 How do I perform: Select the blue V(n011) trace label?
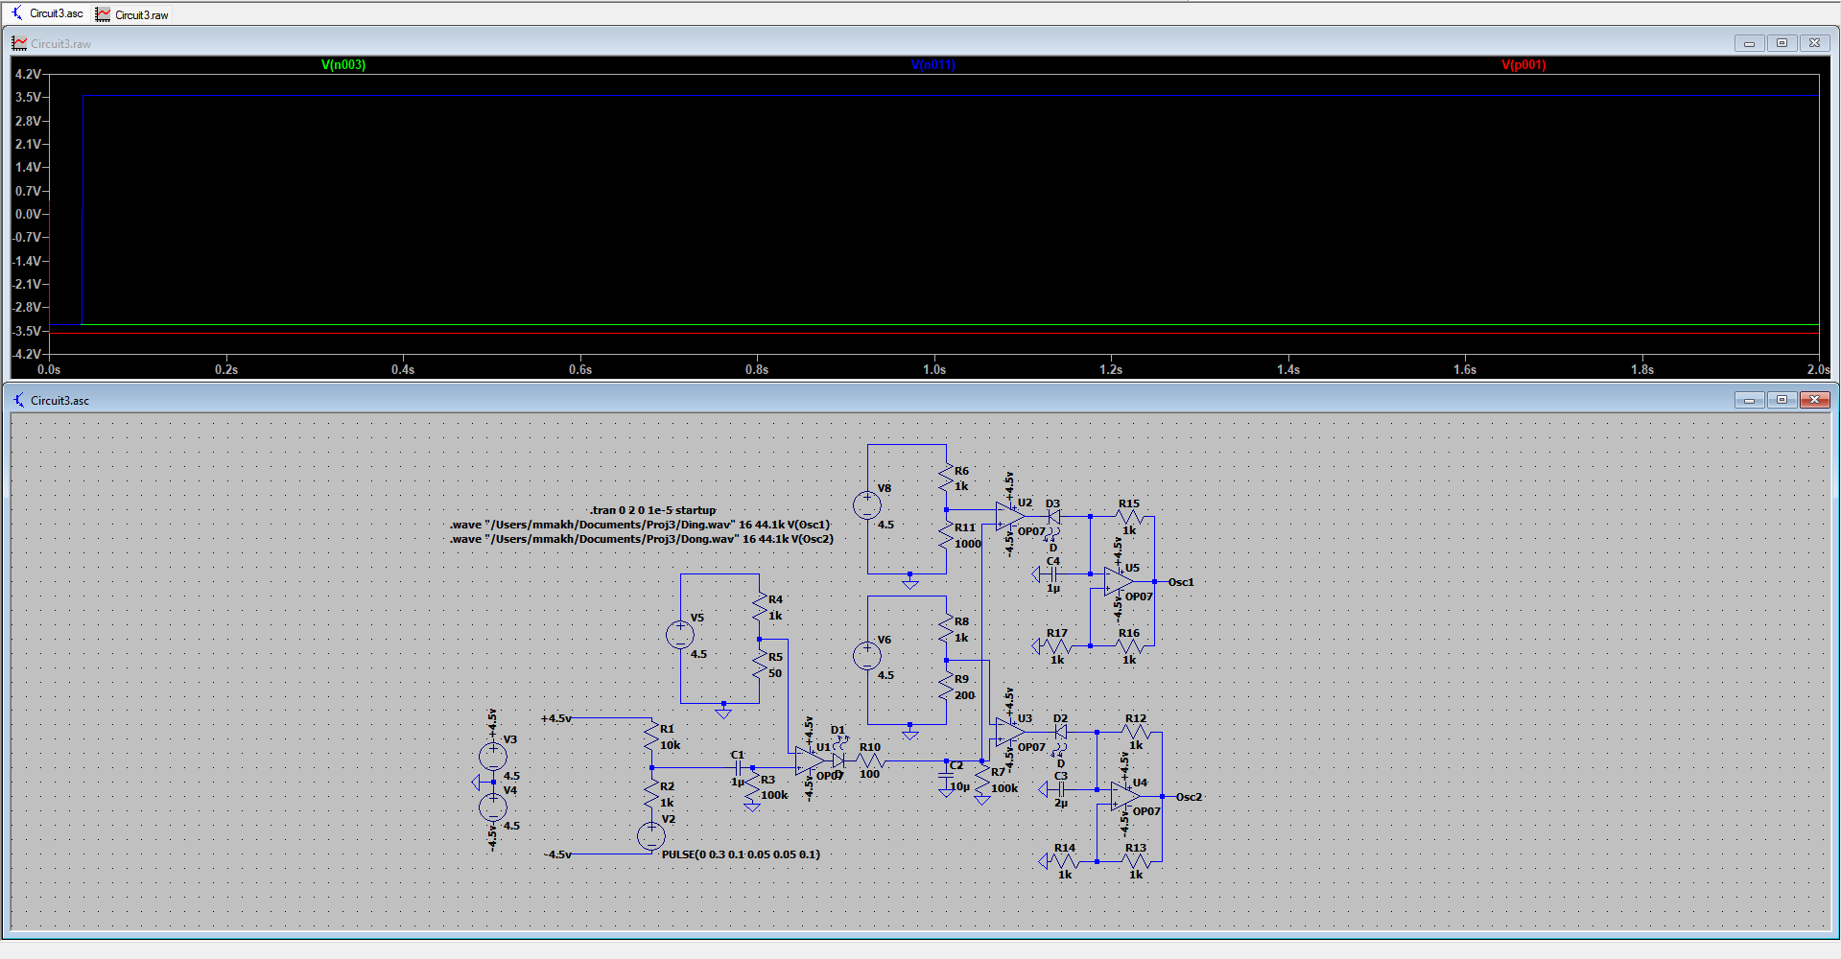click(932, 65)
